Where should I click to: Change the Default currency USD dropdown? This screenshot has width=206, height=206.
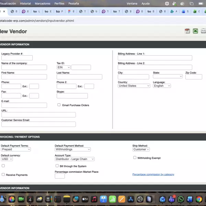[x=7, y=159]
